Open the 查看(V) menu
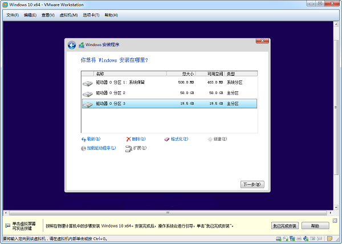 point(48,15)
